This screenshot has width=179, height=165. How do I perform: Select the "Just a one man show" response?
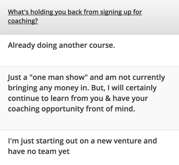tap(89, 98)
